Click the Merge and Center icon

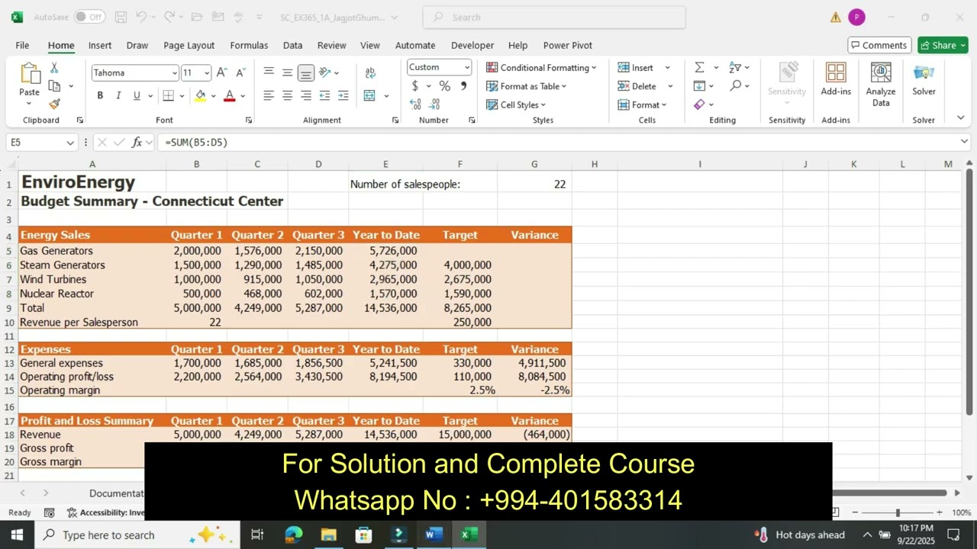(369, 95)
